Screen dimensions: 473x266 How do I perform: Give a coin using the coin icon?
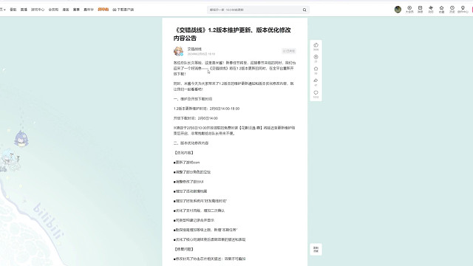point(316,57)
